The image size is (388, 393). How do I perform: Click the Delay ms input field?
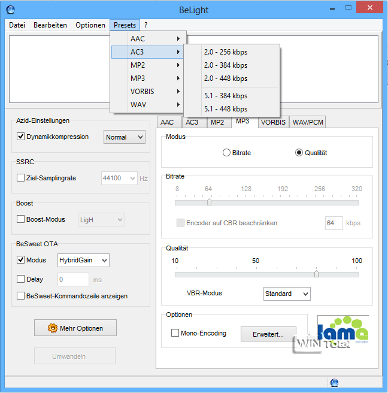73,279
